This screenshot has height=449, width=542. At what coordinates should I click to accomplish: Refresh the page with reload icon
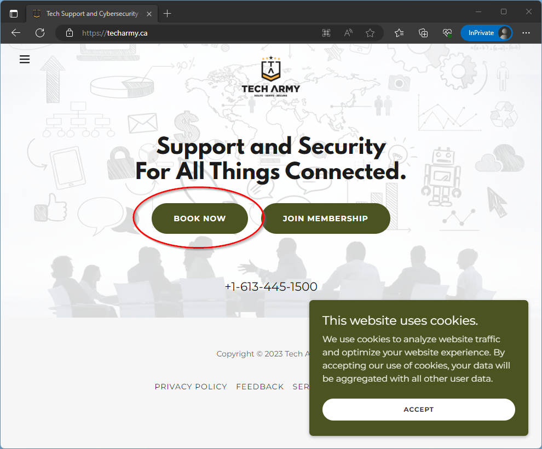[40, 33]
